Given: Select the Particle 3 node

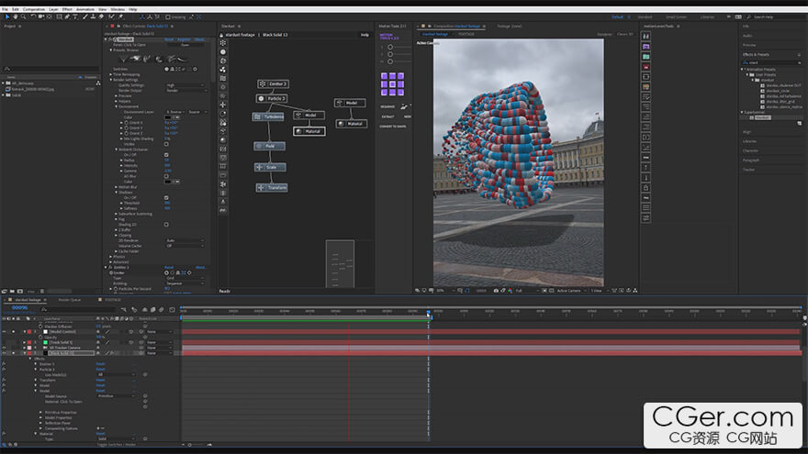Looking at the screenshot, I should (x=272, y=98).
